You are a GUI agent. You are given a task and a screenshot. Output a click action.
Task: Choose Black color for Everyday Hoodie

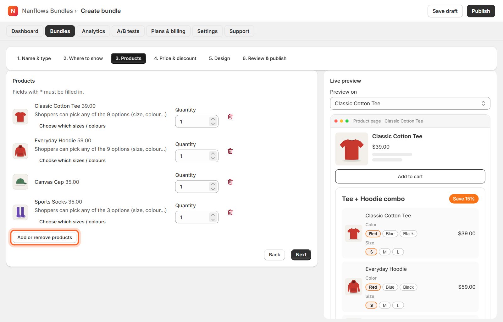408,287
